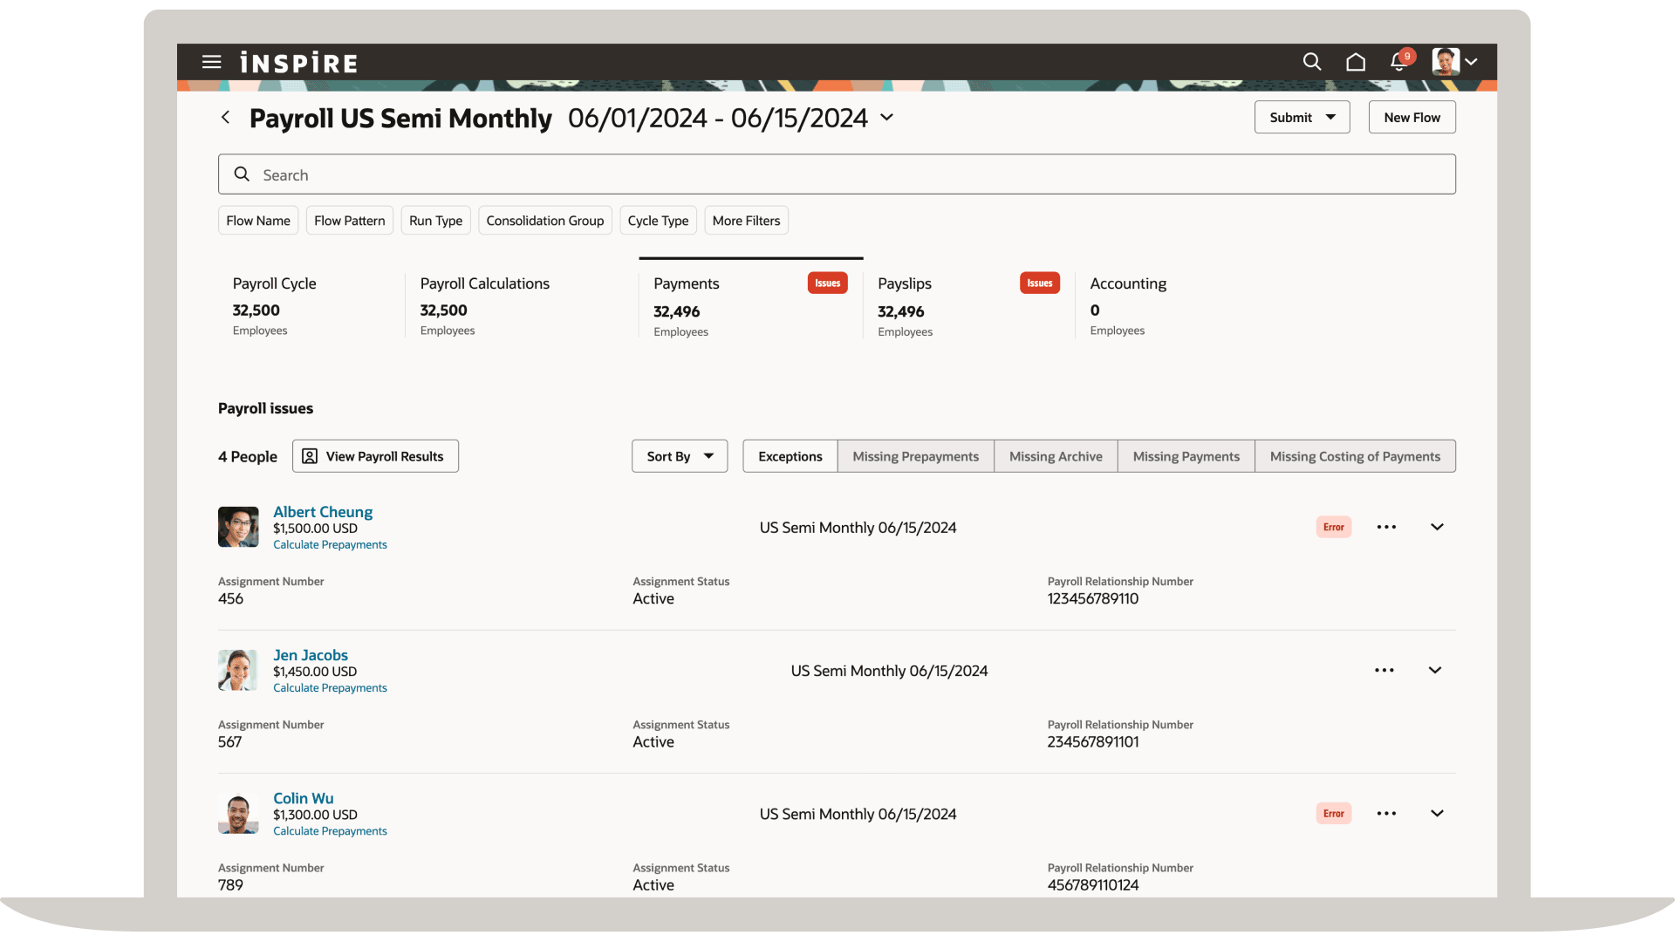Go to the Home icon
Viewport: 1675px width, 942px height.
(x=1355, y=62)
